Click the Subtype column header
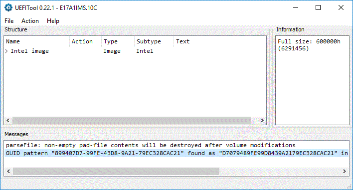Viewport: 353px width, 190px height. 154,41
